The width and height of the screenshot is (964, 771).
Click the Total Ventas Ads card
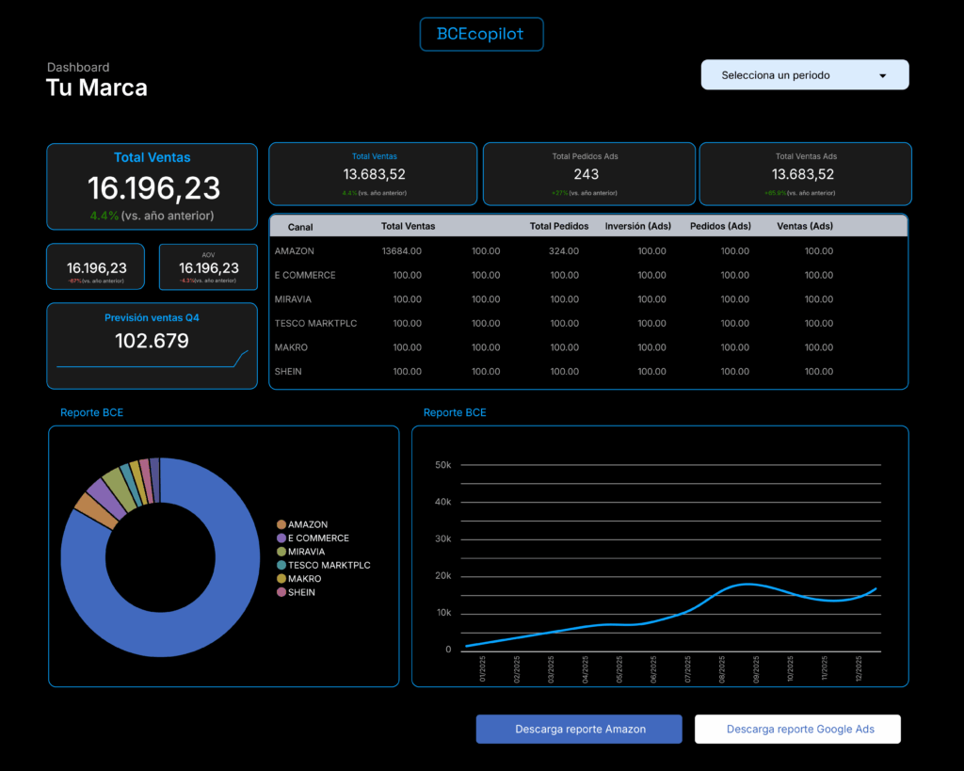tap(805, 173)
